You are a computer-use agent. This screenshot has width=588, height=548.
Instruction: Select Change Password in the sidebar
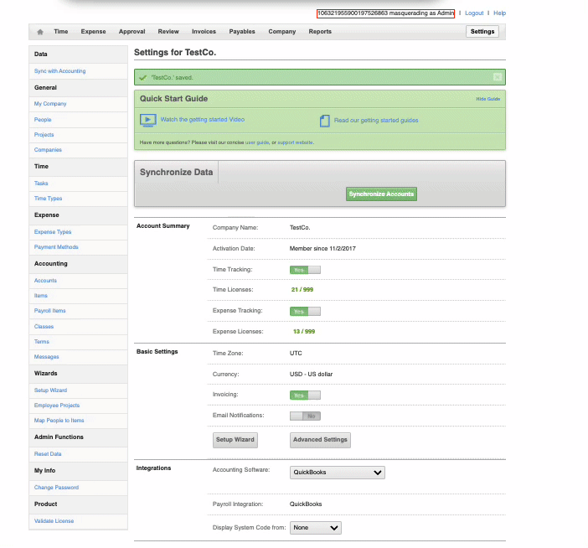55,488
